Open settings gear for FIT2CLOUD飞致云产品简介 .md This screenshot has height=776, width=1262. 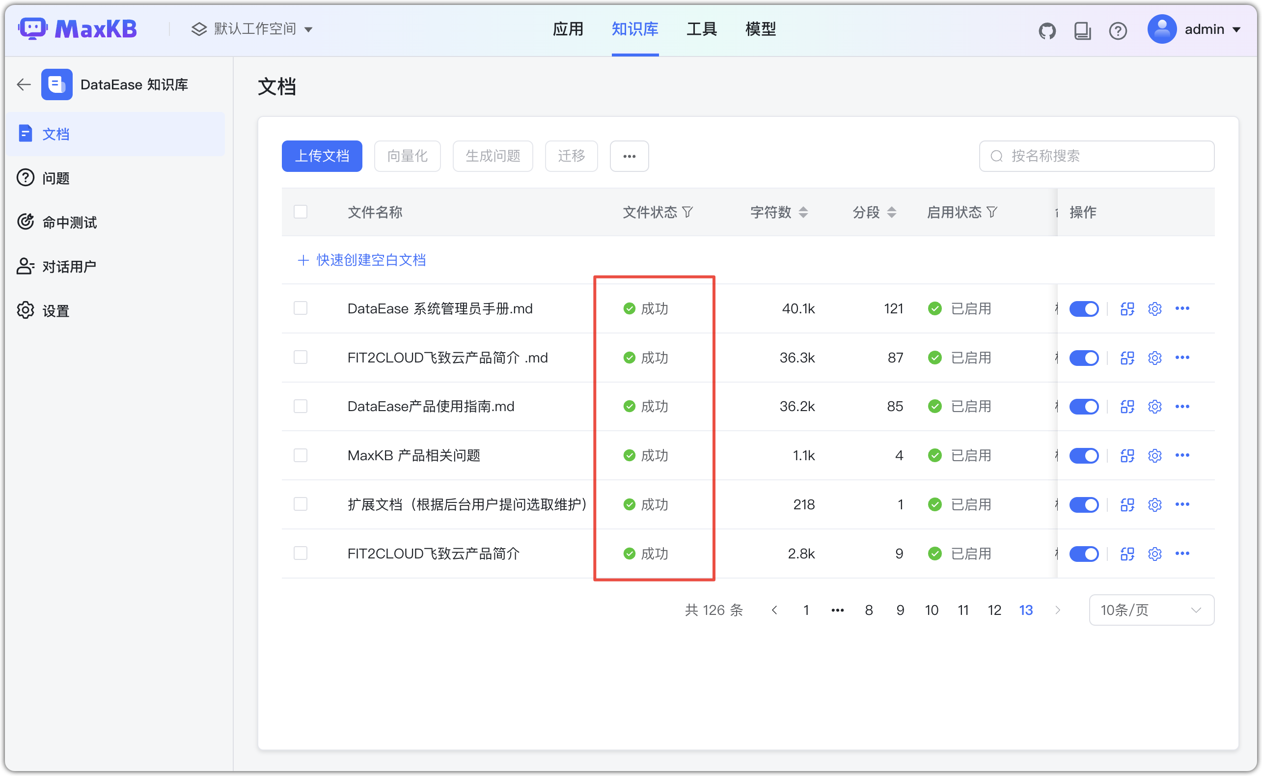(1155, 358)
